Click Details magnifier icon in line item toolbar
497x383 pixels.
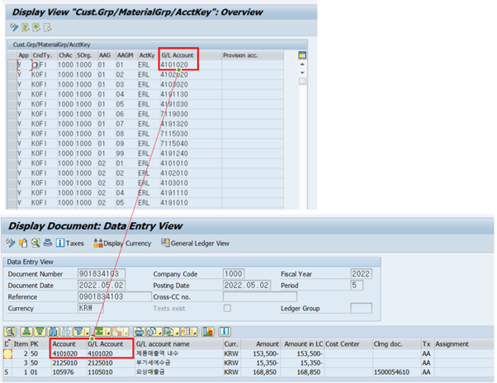pos(10,332)
